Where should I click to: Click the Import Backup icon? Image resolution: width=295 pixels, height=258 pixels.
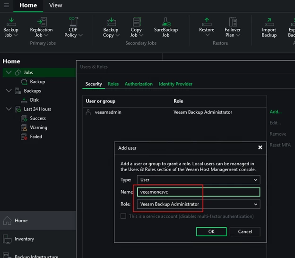click(x=269, y=27)
